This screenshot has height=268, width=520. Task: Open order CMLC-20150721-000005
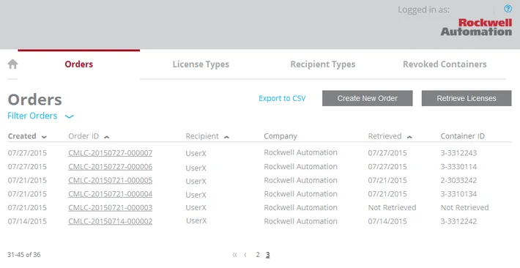click(x=111, y=180)
